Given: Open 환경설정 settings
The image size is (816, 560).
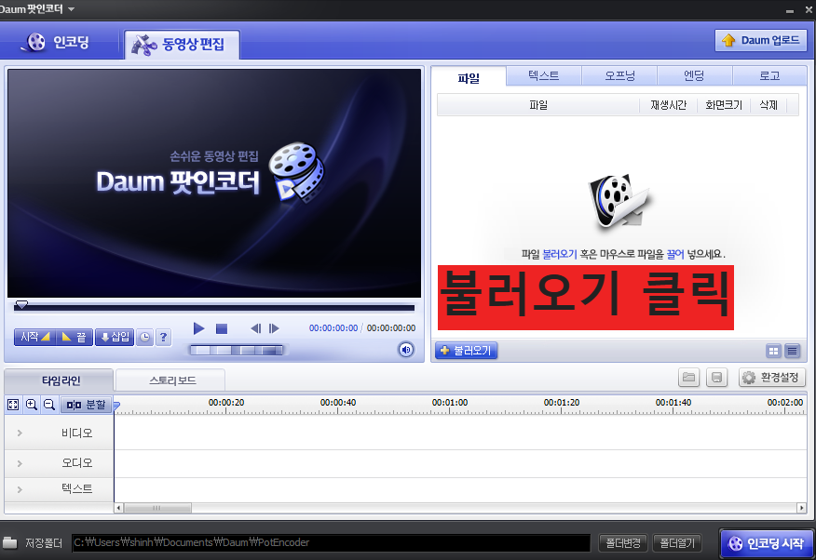Looking at the screenshot, I should pos(772,377).
